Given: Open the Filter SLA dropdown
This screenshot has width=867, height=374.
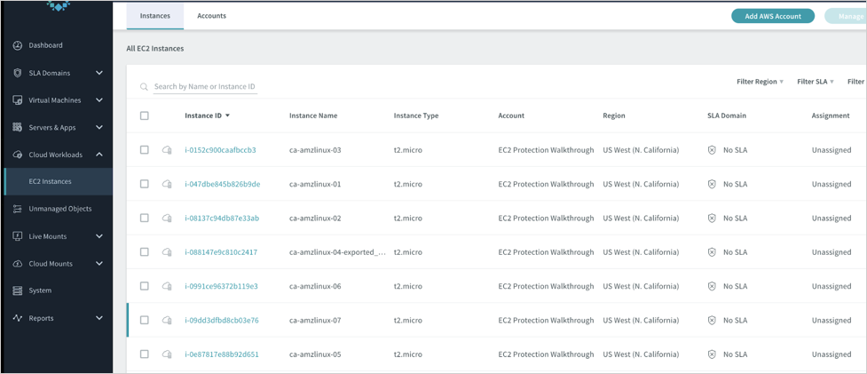Looking at the screenshot, I should click(816, 82).
